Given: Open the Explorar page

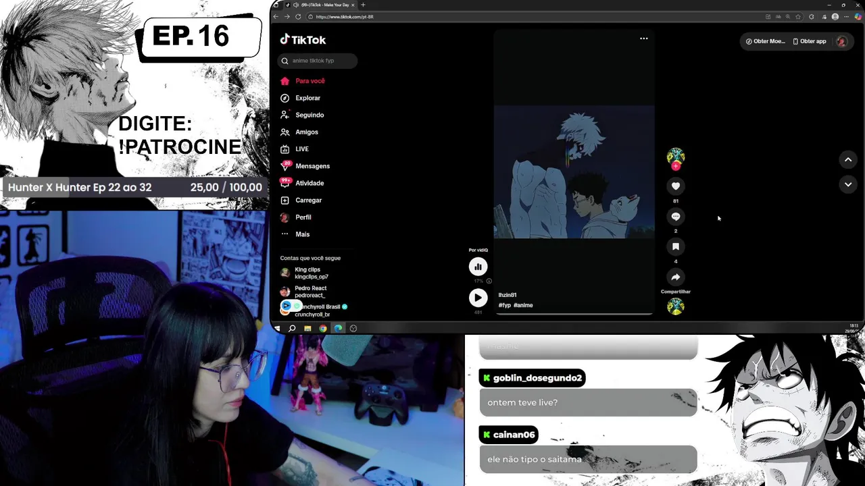Looking at the screenshot, I should [x=301, y=98].
